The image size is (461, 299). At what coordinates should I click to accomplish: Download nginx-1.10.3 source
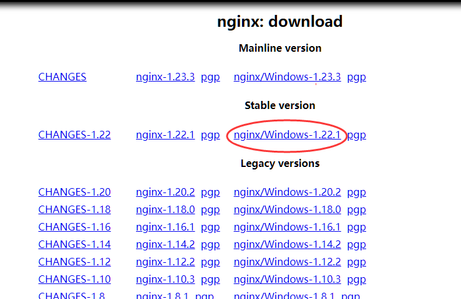pyautogui.click(x=165, y=279)
